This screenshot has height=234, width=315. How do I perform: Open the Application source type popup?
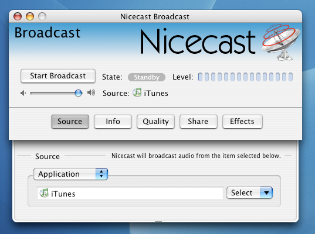[70, 174]
